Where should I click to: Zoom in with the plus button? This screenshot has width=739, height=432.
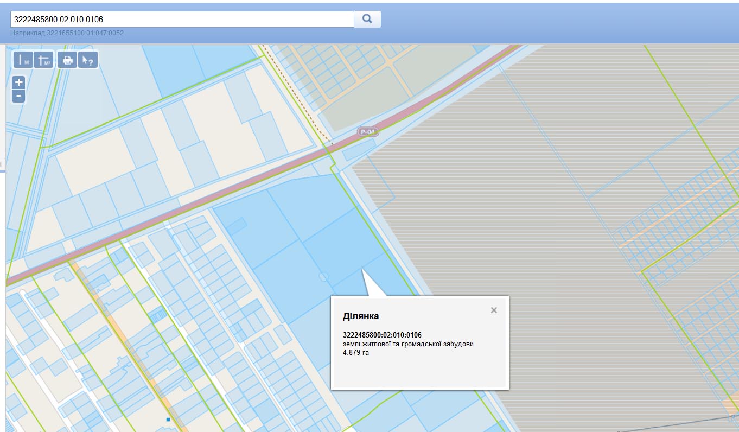click(18, 82)
